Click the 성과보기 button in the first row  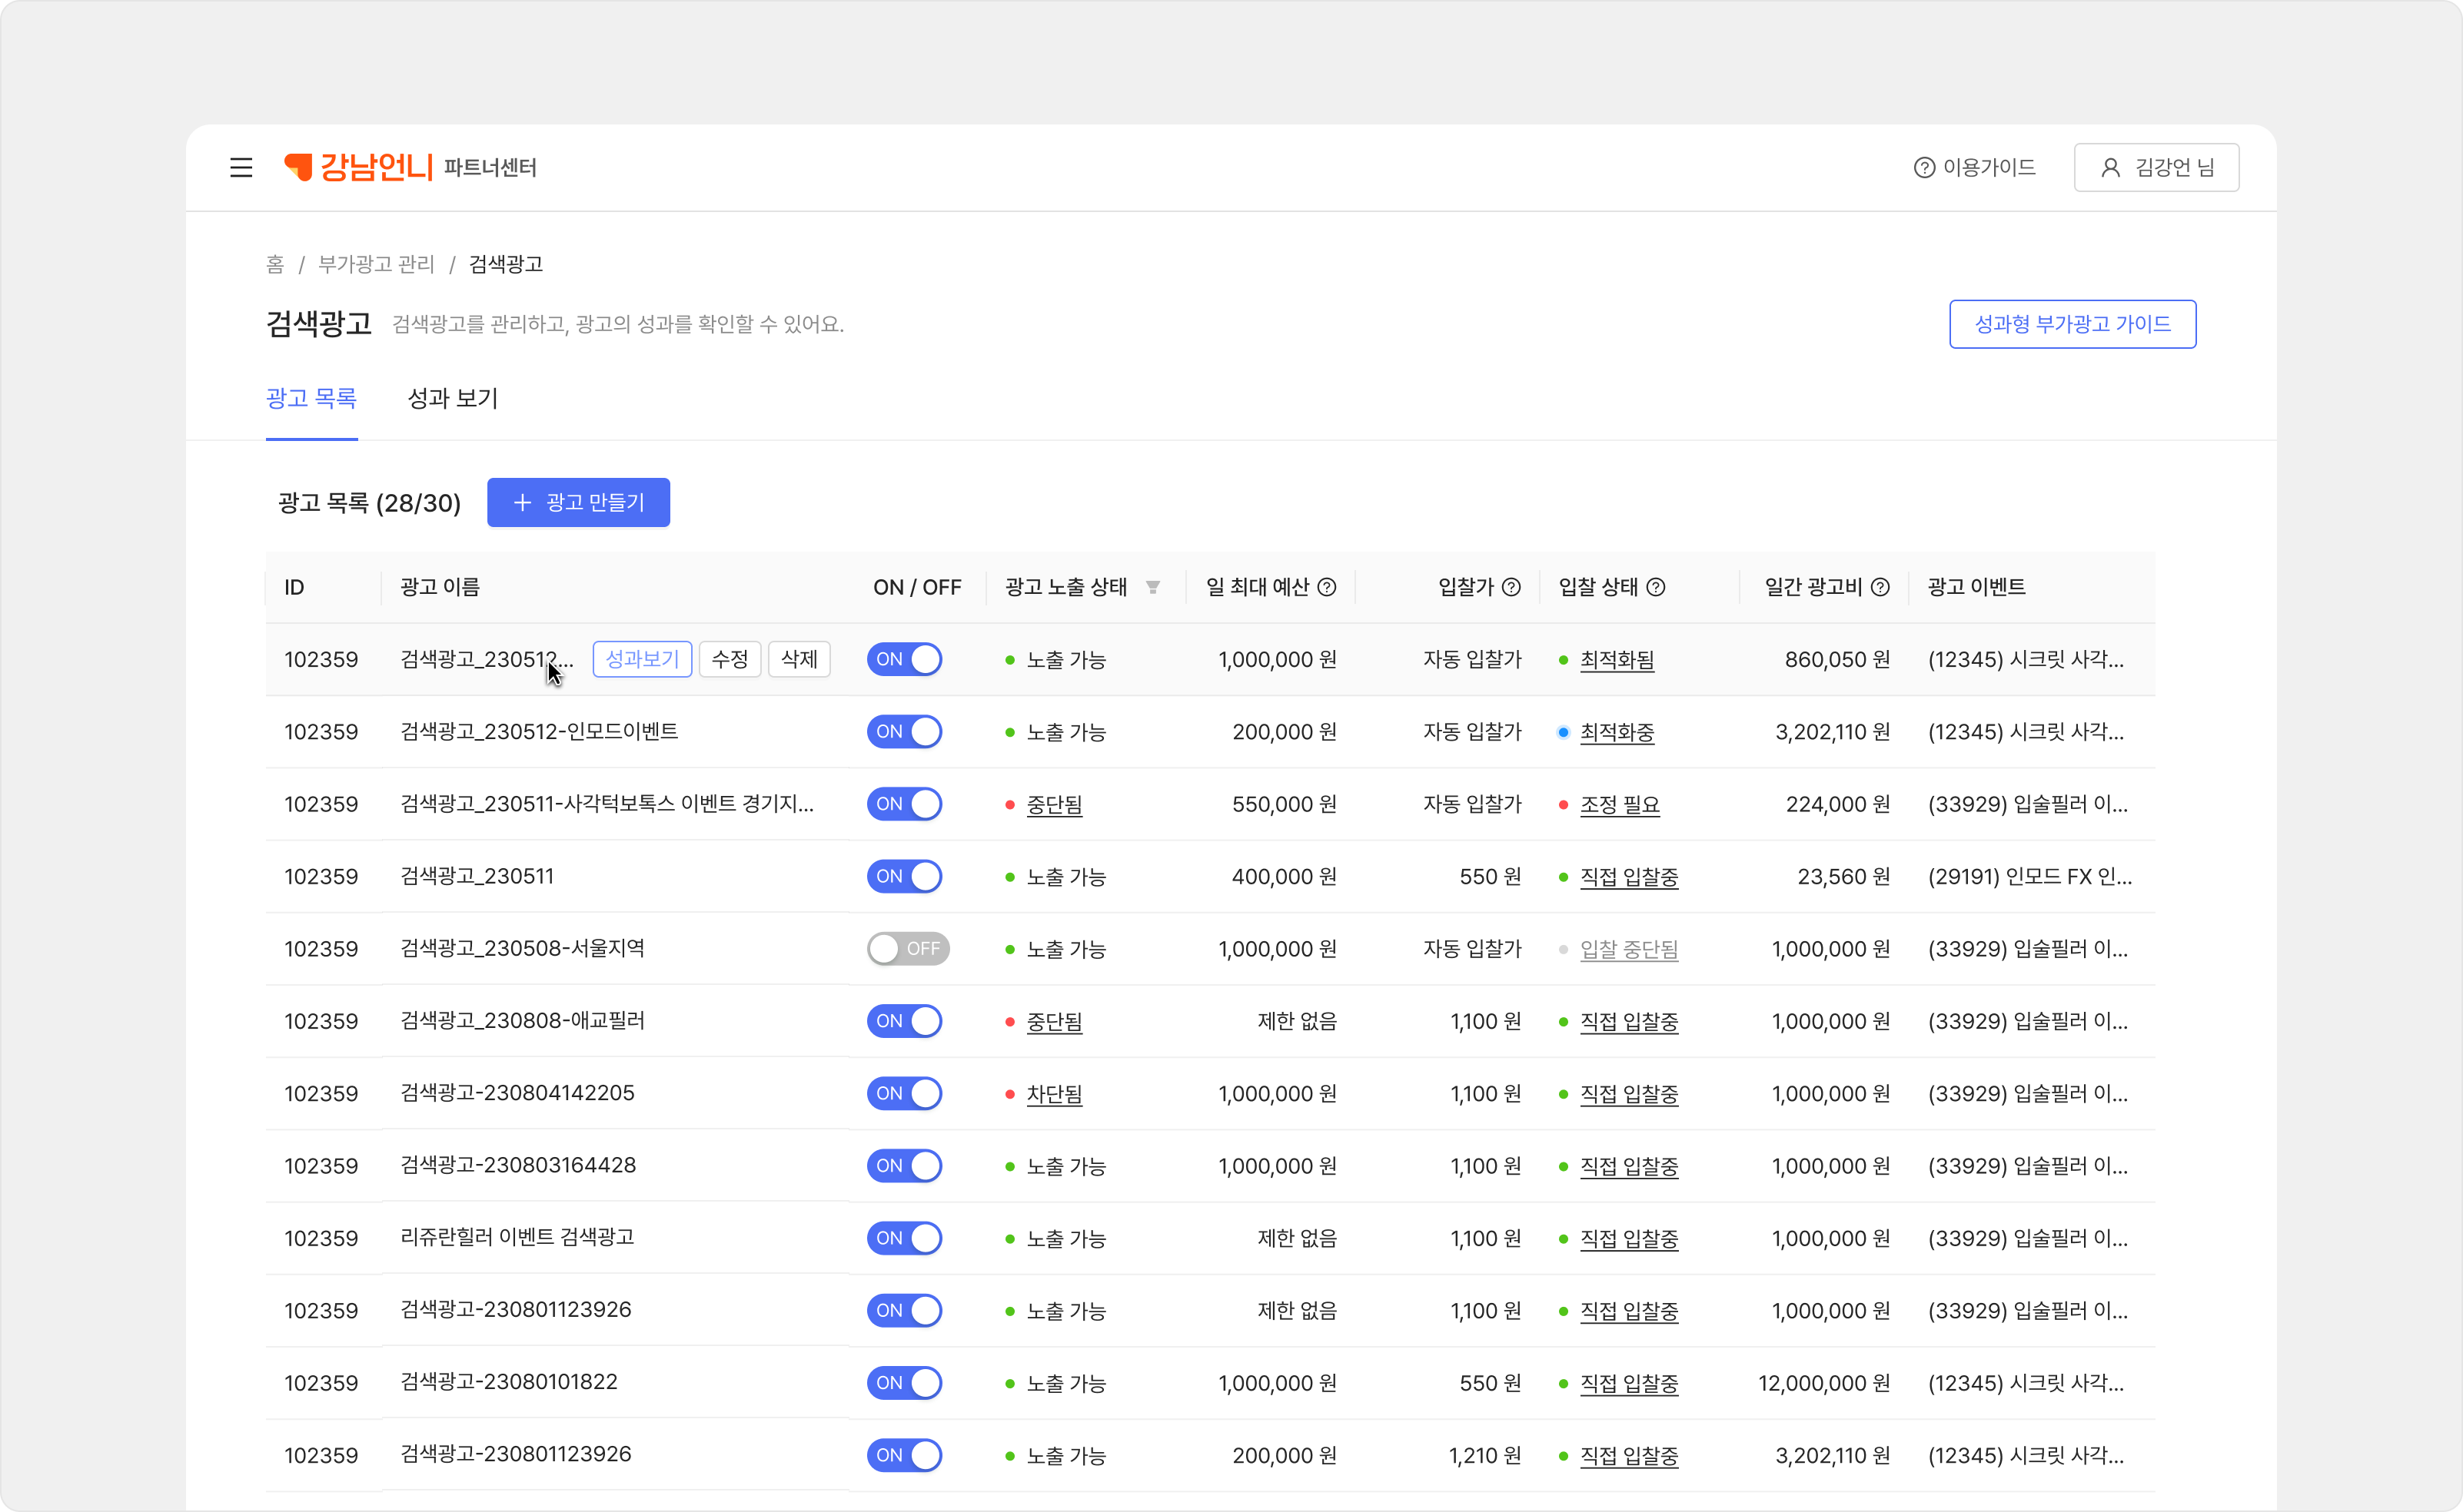642,659
